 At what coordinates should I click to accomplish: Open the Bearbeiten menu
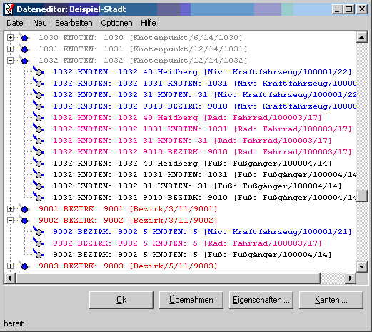[74, 23]
